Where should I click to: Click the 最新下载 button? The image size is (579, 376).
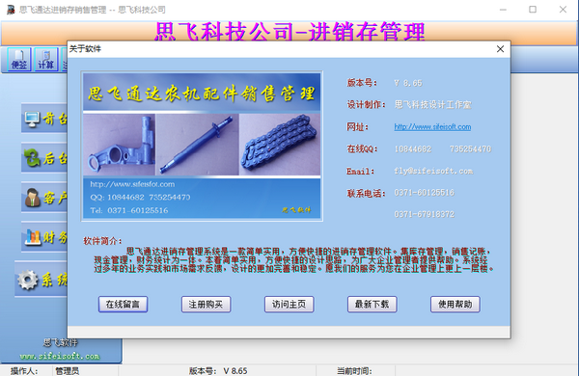tap(372, 305)
